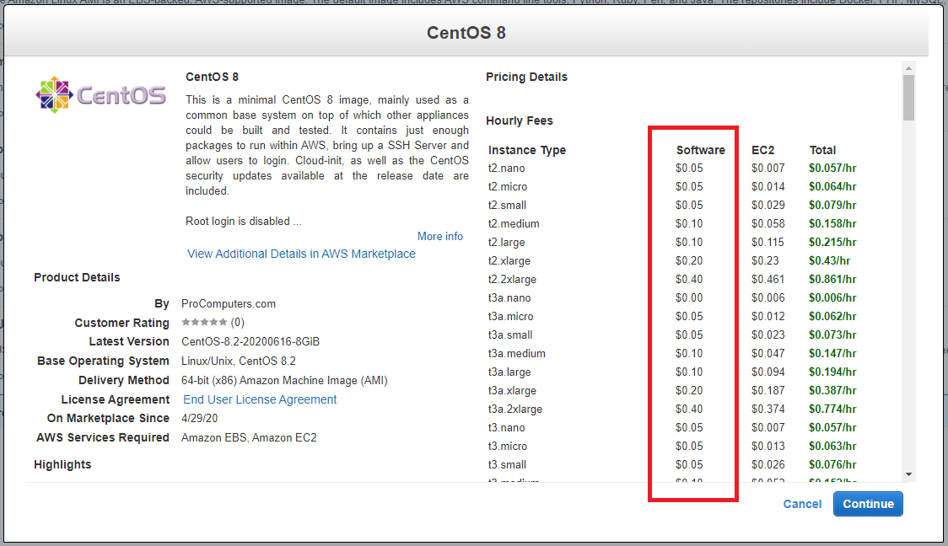Select the t3a.xlarge instance type label
This screenshot has height=546, width=948.
tap(512, 390)
